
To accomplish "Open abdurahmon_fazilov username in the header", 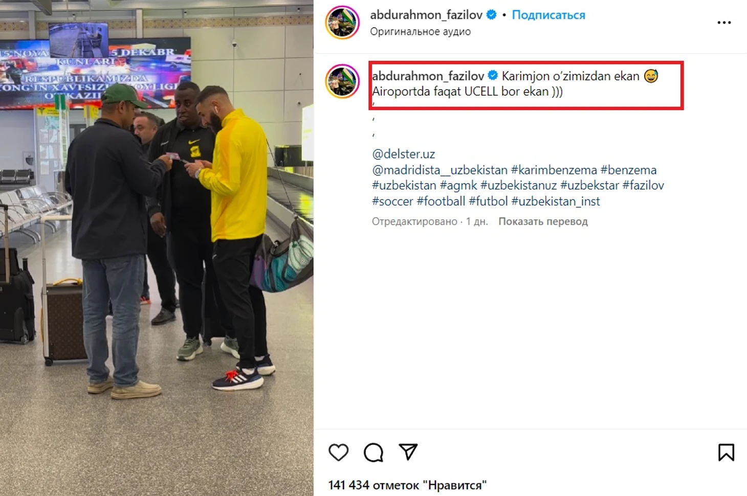I will 426,15.
